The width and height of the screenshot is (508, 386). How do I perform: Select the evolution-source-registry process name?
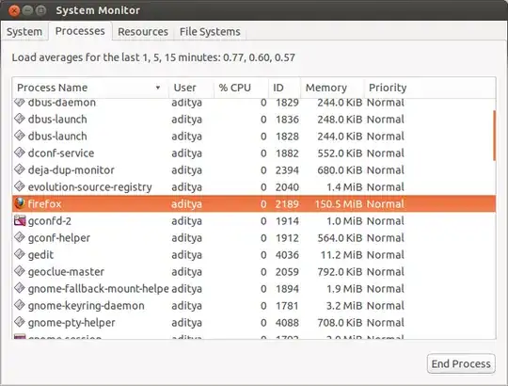(x=89, y=187)
